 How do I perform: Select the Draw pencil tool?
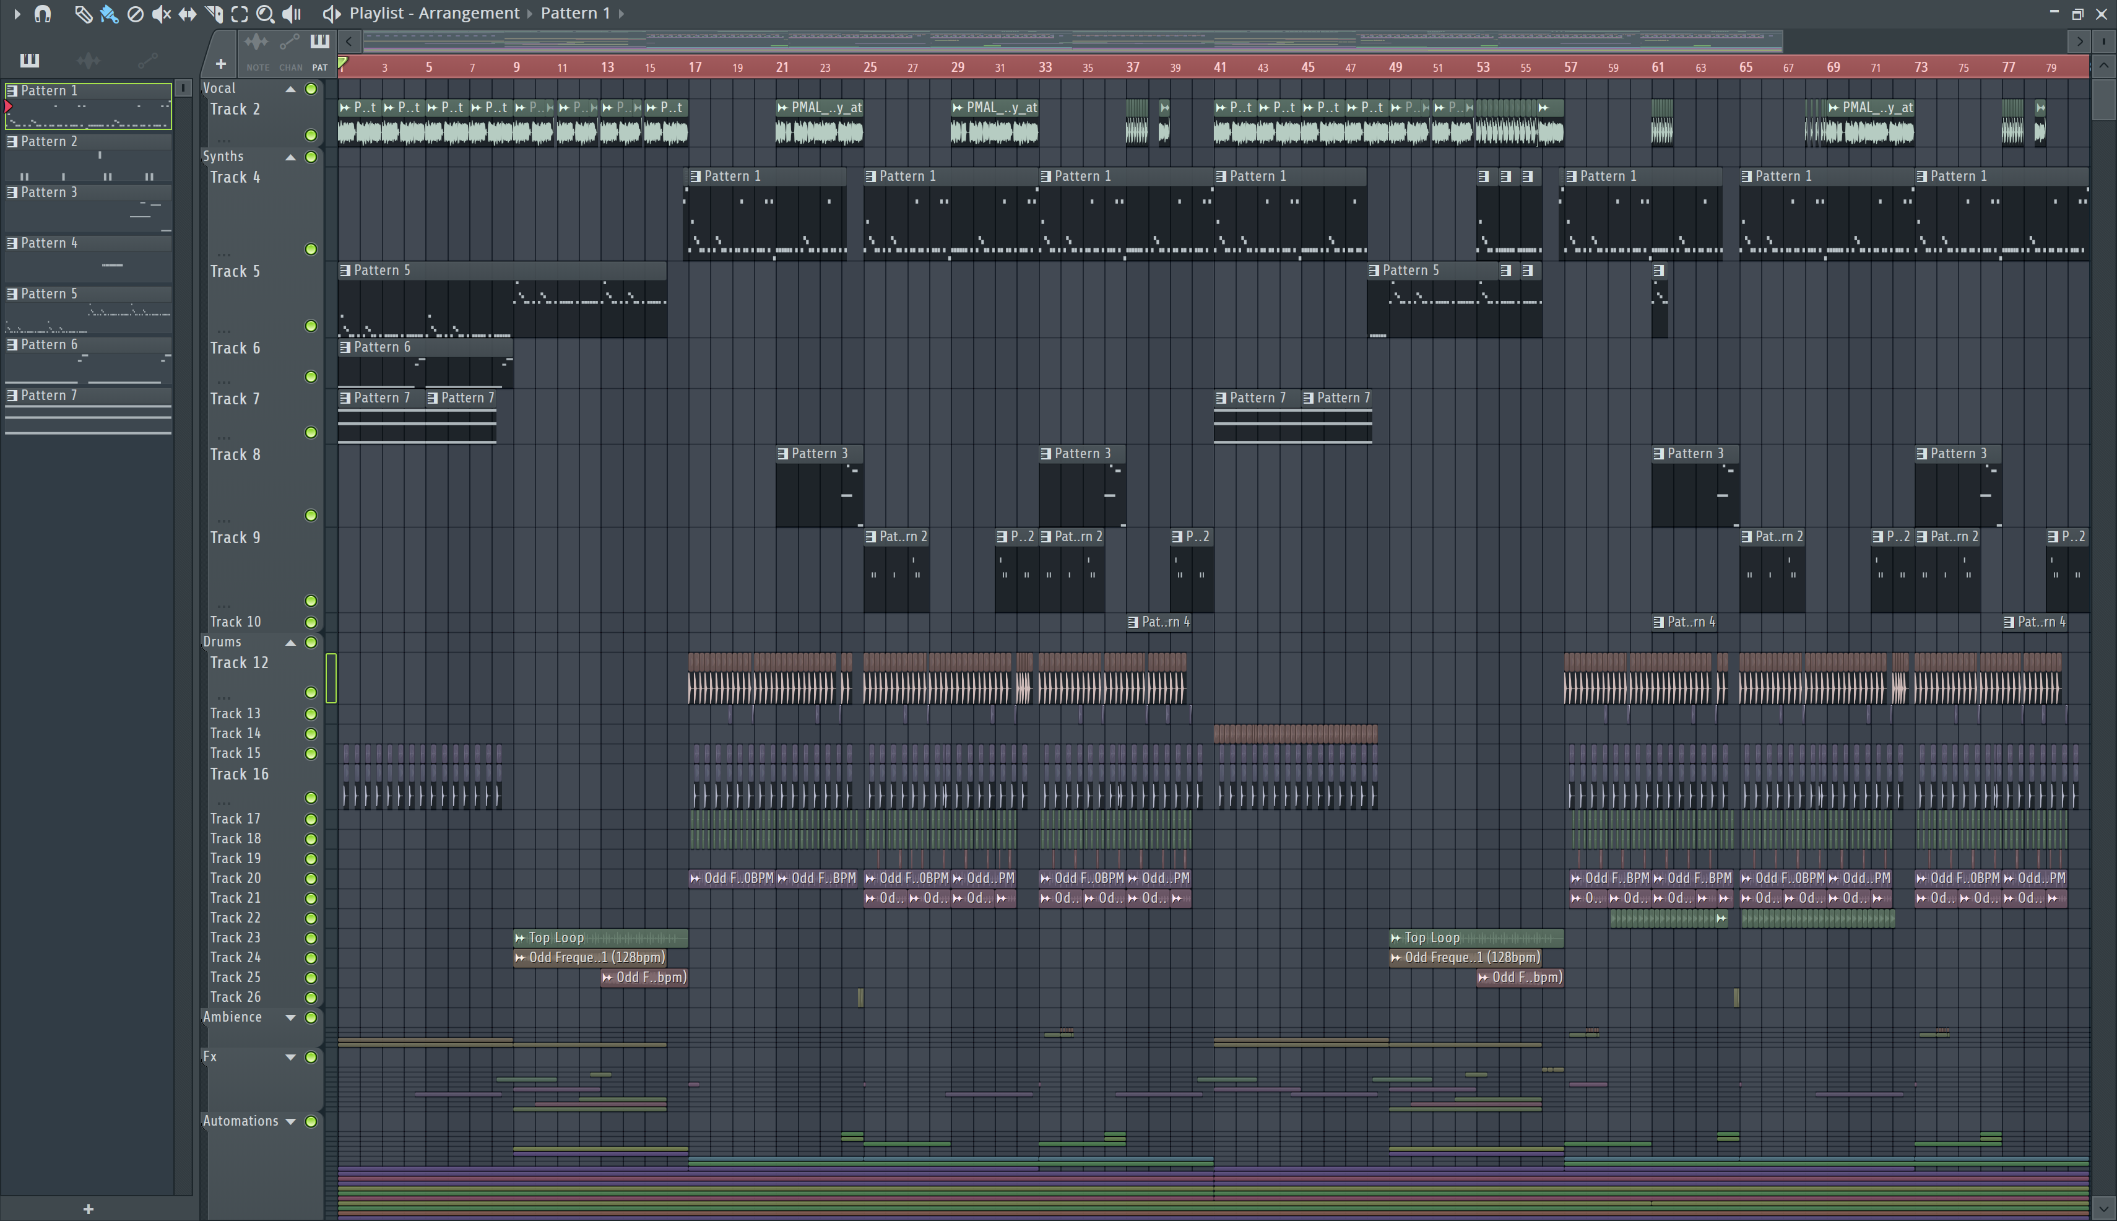[x=82, y=14]
